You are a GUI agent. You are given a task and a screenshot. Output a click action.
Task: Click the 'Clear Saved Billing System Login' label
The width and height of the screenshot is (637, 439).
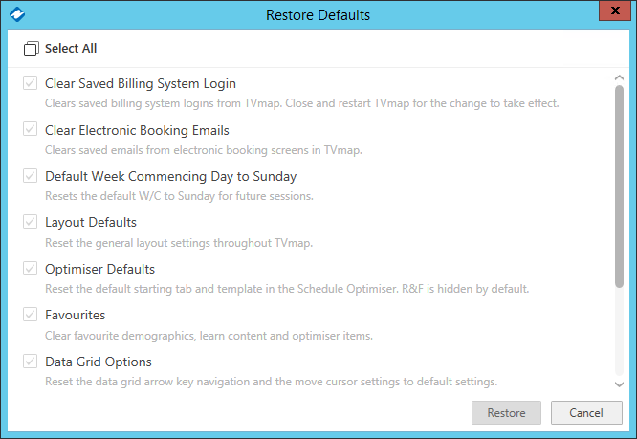tap(141, 83)
